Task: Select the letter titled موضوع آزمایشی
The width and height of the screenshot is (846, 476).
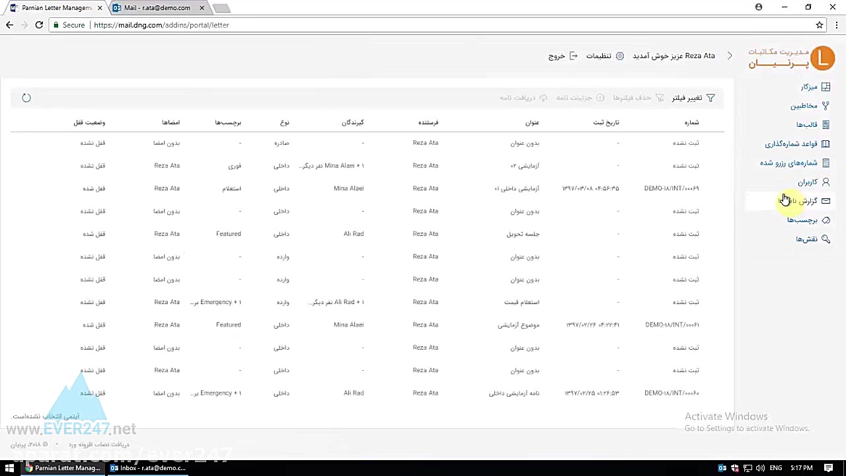Action: 519,325
